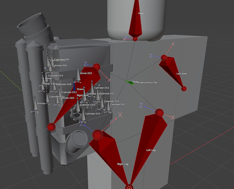Click the Cylinder.001 label
The width and height of the screenshot is (234, 189).
coord(67,98)
